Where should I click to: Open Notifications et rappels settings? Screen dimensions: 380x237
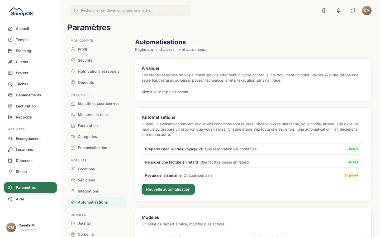coord(97,71)
